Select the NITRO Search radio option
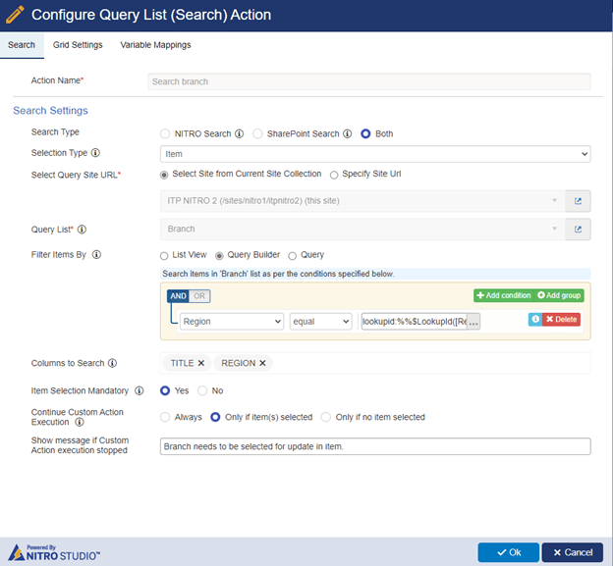Image resolution: width=613 pixels, height=566 pixels. tap(165, 133)
